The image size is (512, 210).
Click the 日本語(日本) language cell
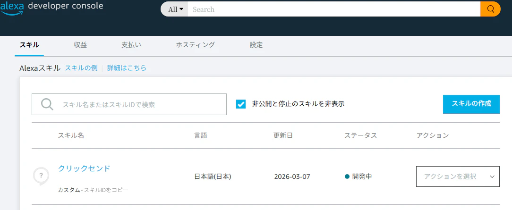213,177
